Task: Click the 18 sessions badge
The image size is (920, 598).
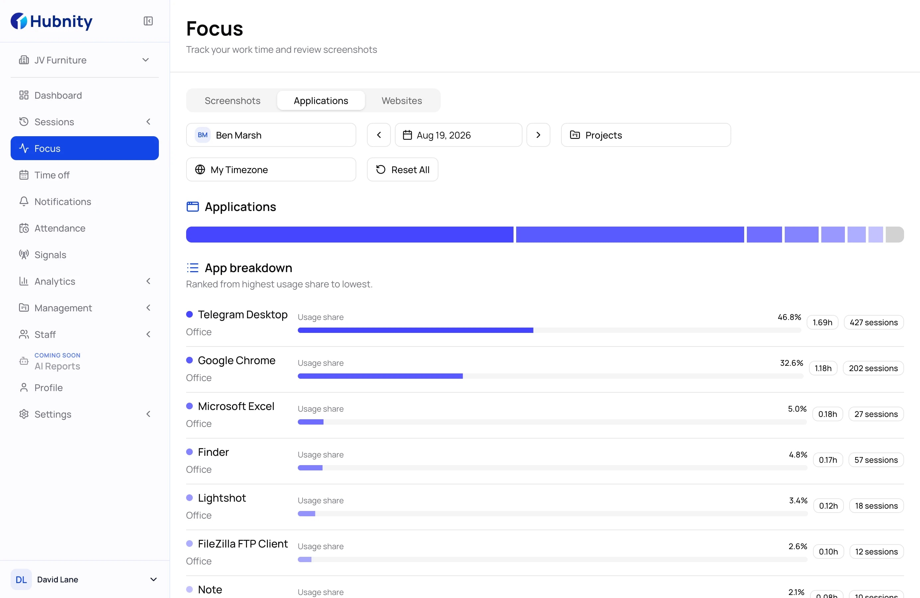Action: pos(876,506)
